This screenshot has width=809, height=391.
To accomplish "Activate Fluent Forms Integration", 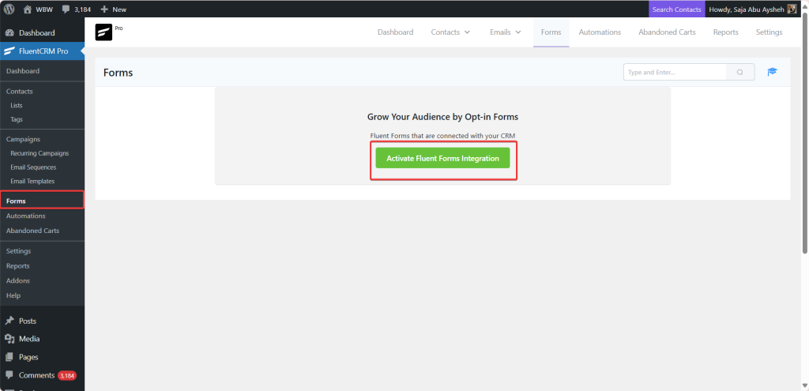I will [x=442, y=158].
